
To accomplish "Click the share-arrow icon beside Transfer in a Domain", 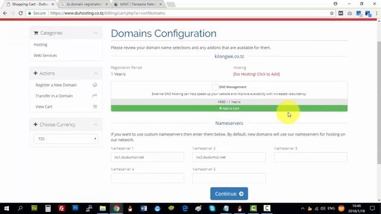I will [x=95, y=96].
